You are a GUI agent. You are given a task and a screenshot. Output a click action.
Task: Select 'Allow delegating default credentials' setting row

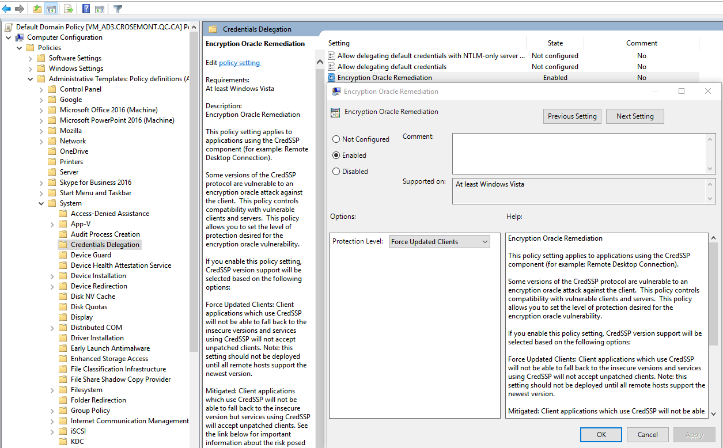(392, 67)
